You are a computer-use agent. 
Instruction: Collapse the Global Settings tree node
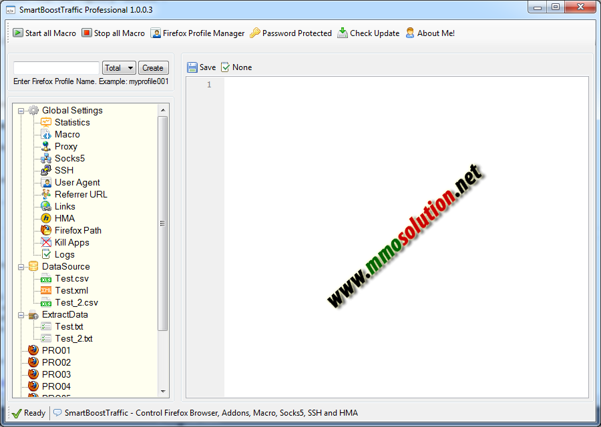pos(21,111)
